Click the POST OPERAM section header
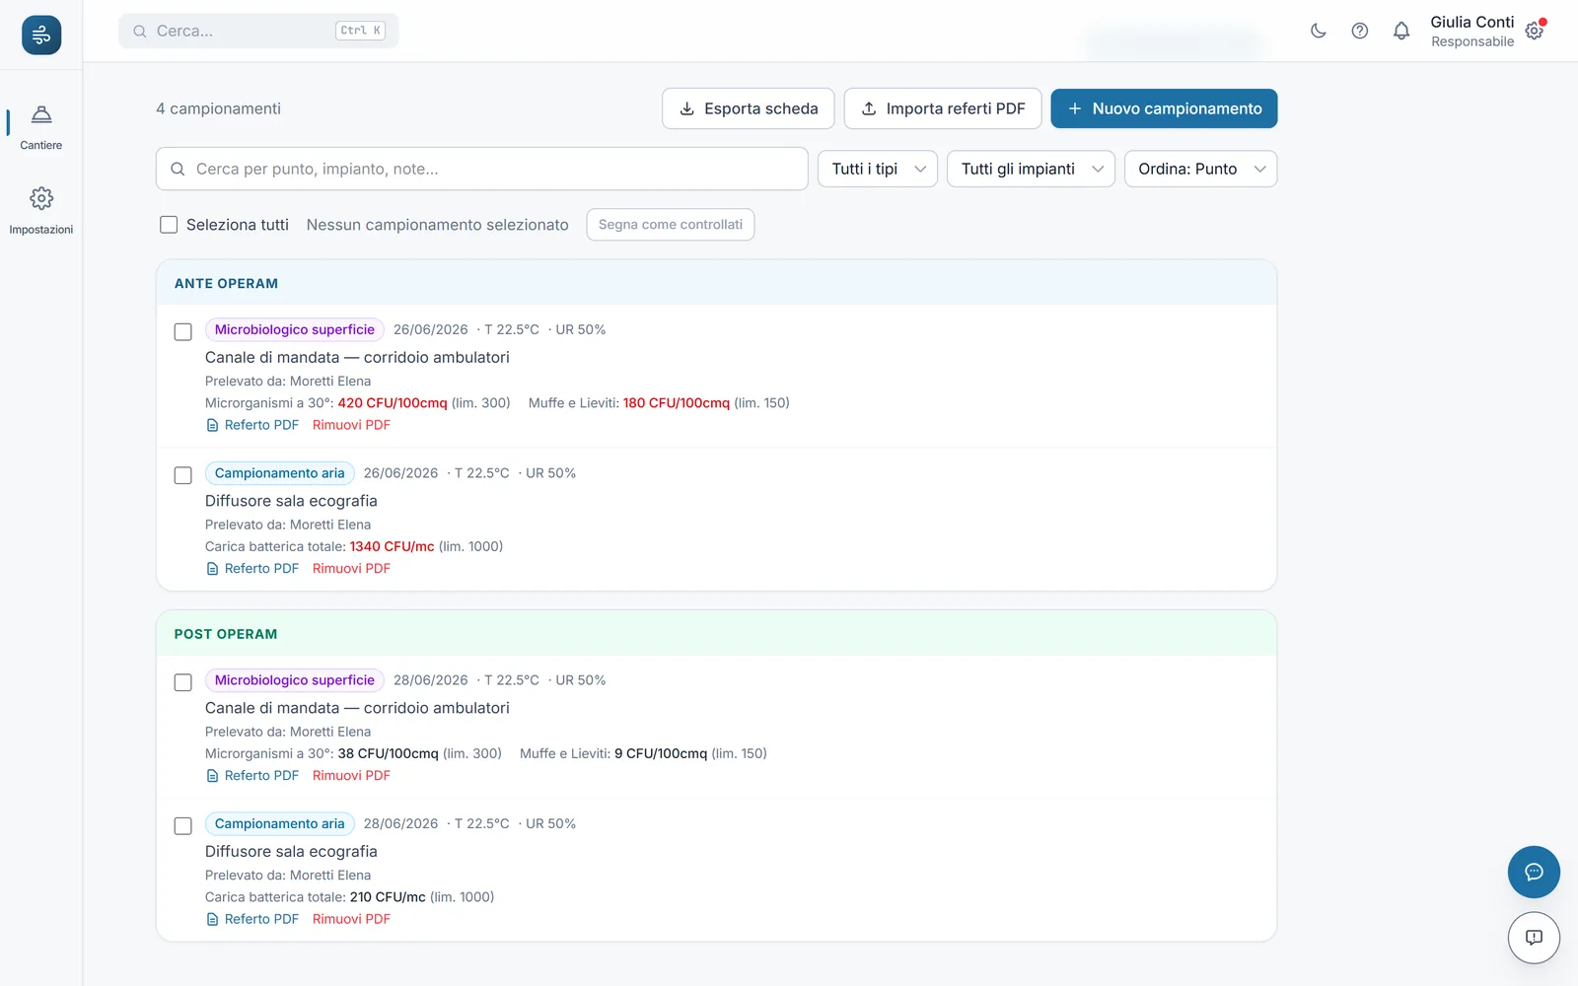Screen dimensions: 1578x986 (716, 634)
